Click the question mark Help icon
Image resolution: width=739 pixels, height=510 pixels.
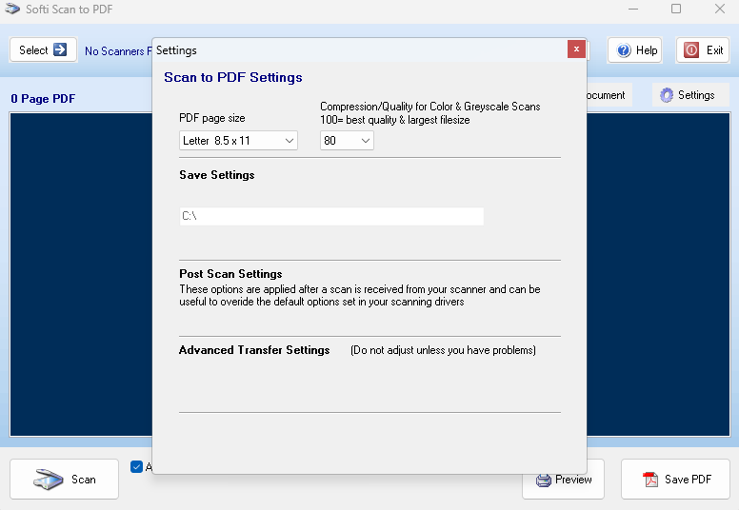(x=624, y=50)
